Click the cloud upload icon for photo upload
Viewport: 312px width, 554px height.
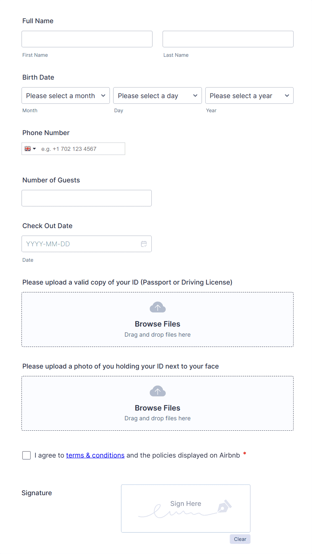click(157, 391)
